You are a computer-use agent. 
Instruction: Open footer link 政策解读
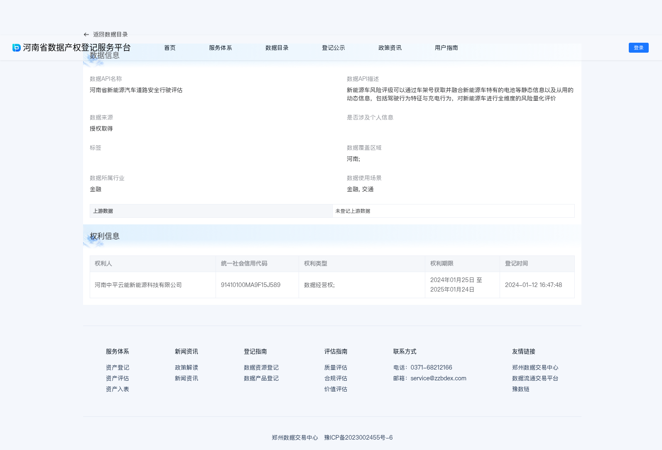[x=186, y=367]
